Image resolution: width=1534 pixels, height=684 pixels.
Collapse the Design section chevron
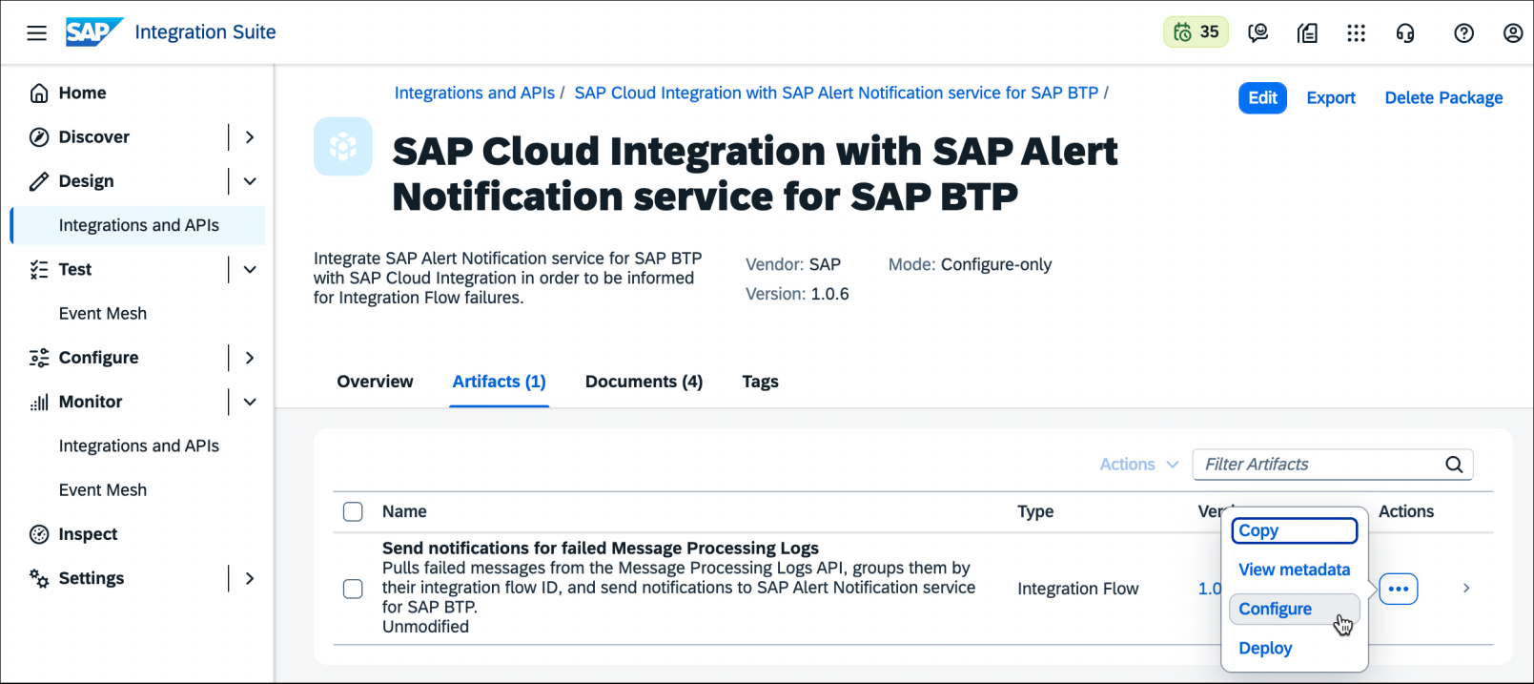click(250, 180)
